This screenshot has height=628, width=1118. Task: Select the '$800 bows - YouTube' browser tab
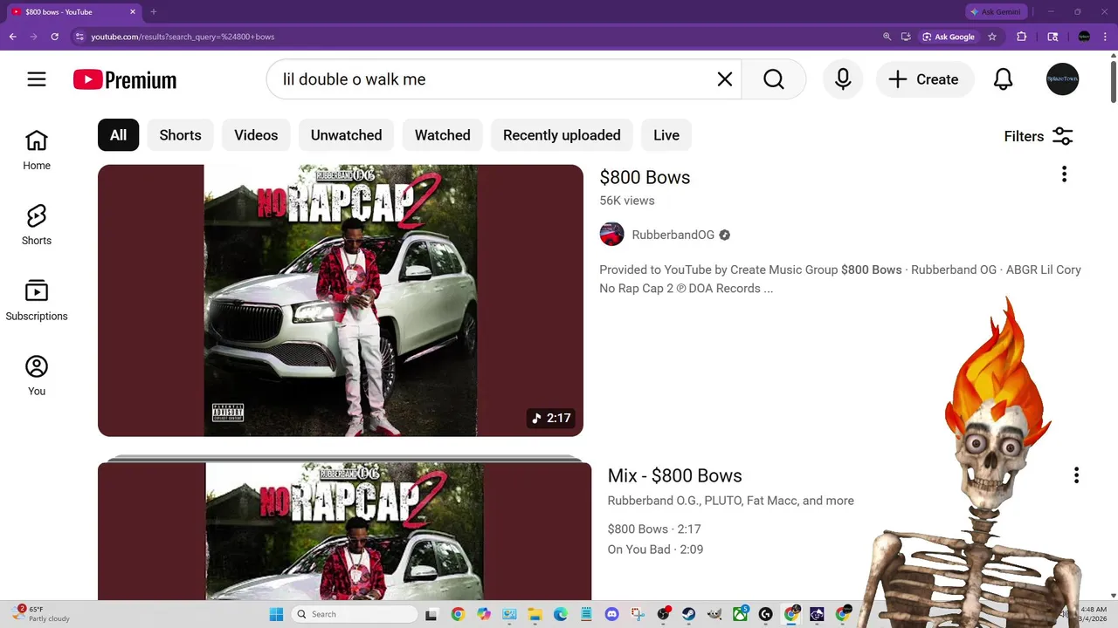[74, 12]
